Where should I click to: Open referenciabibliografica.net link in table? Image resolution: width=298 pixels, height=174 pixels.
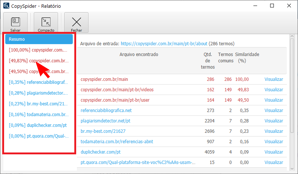pyautogui.click(x=106, y=111)
